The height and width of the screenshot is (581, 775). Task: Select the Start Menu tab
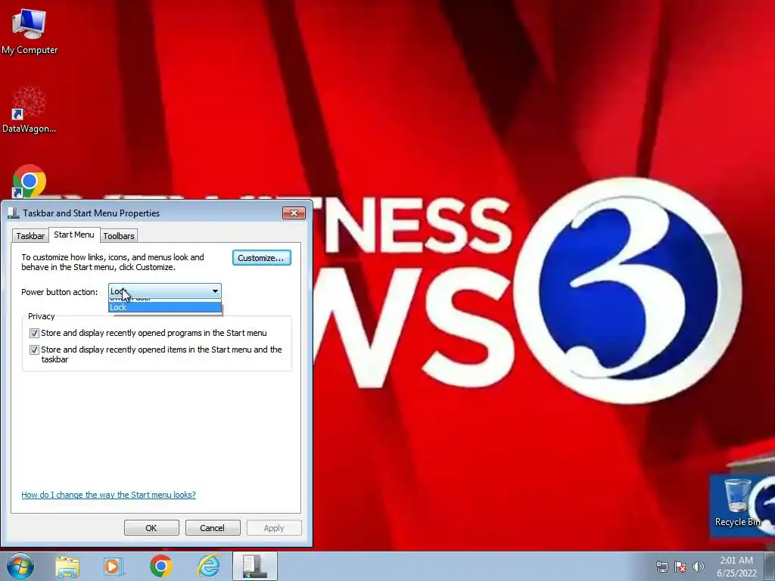pos(74,235)
